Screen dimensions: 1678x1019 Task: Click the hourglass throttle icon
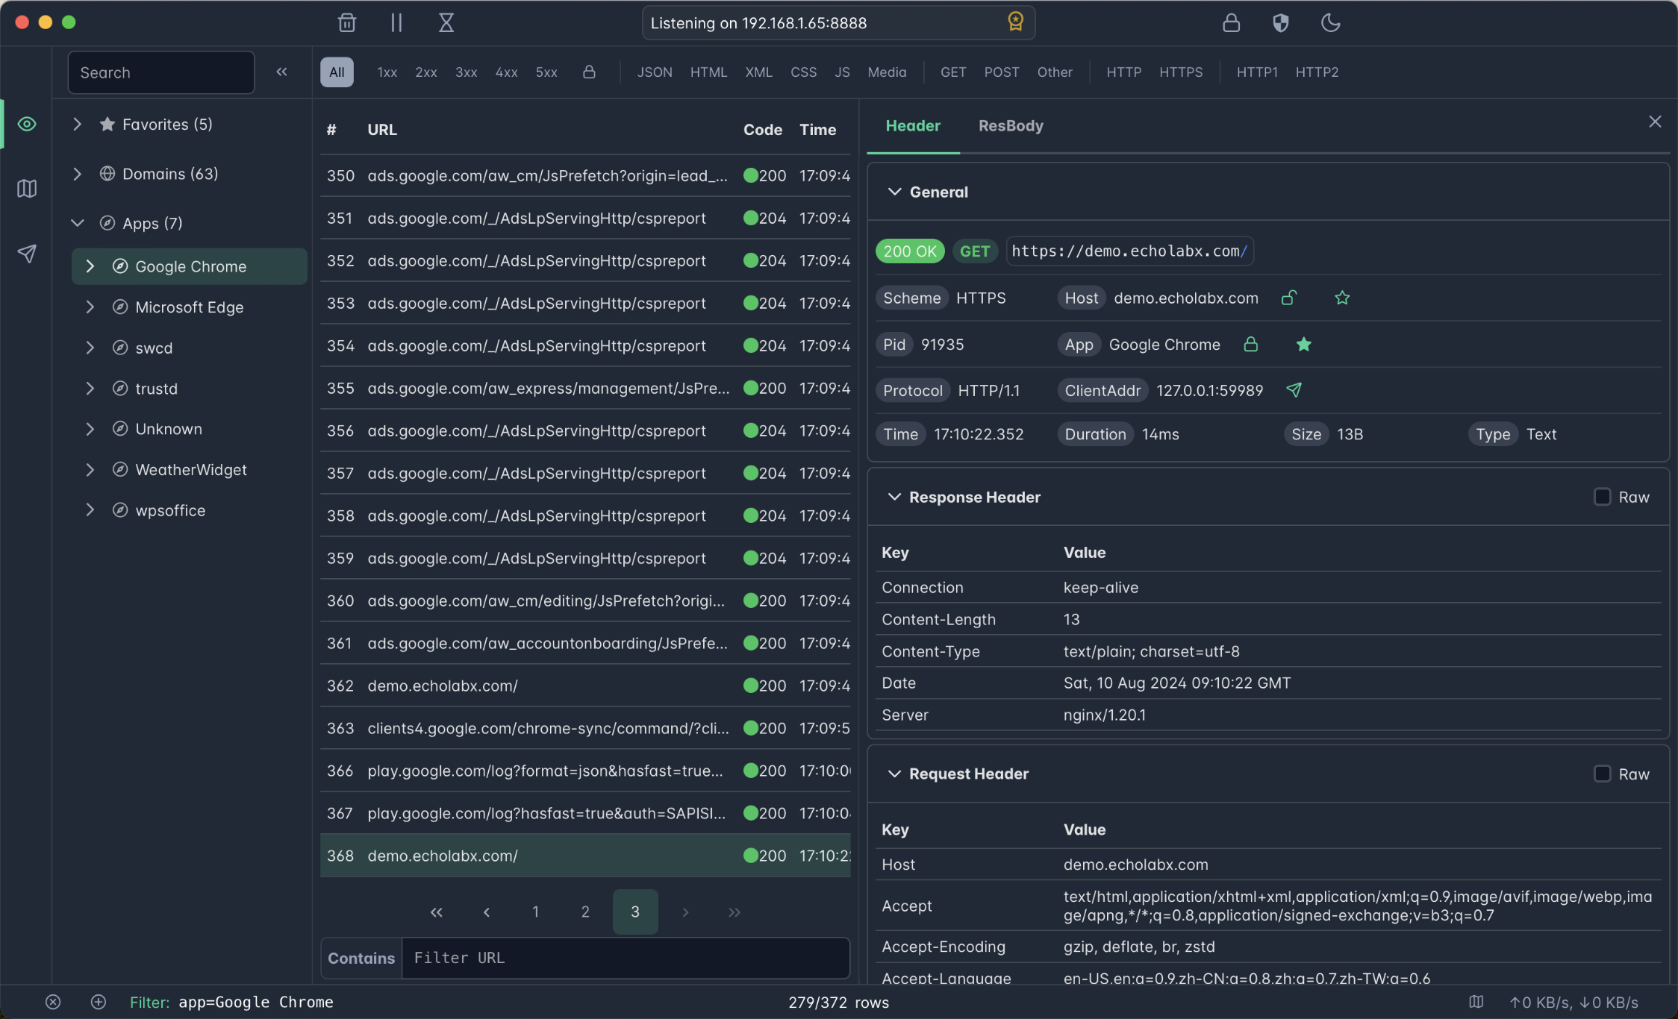(x=446, y=22)
